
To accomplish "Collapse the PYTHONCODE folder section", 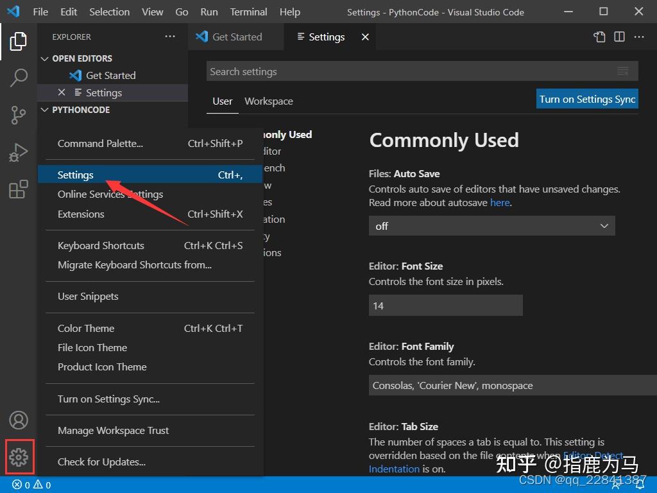I will [x=45, y=110].
